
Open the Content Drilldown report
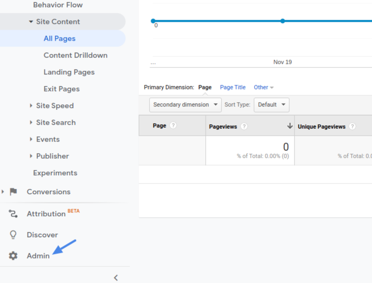click(75, 55)
